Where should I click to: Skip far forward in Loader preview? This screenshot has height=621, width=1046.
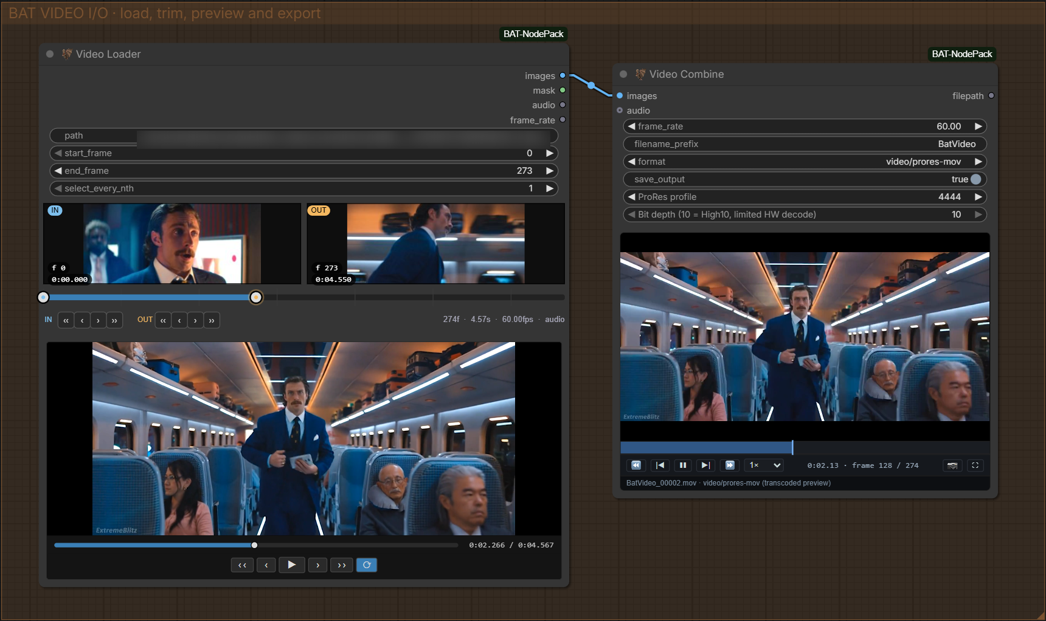click(342, 565)
